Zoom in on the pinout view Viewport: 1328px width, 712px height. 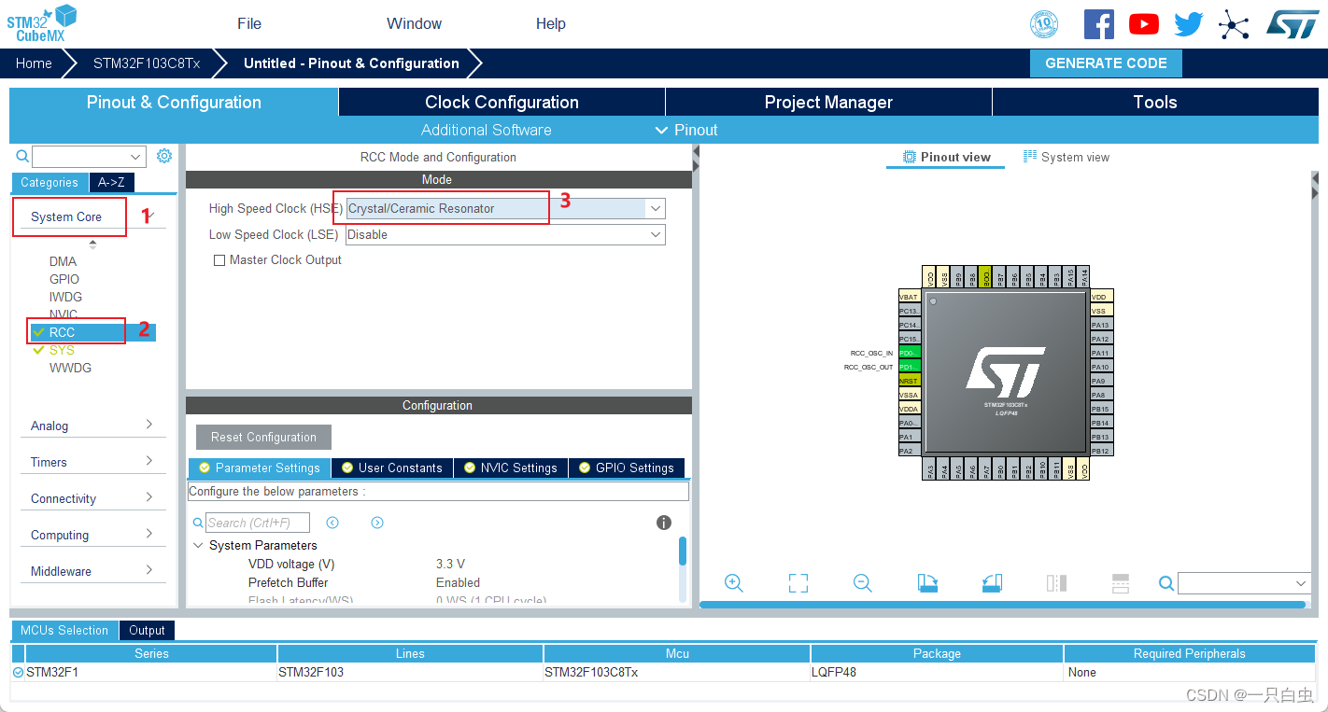coord(734,582)
